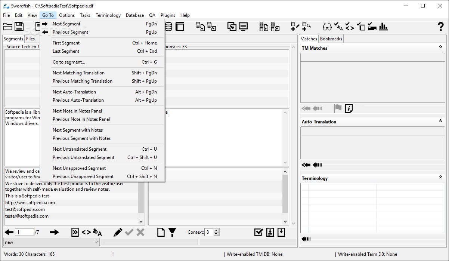Click the add term with pencil icon

(x=295, y=27)
